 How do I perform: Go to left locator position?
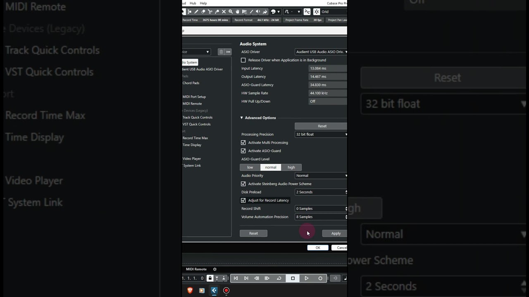[236, 278]
